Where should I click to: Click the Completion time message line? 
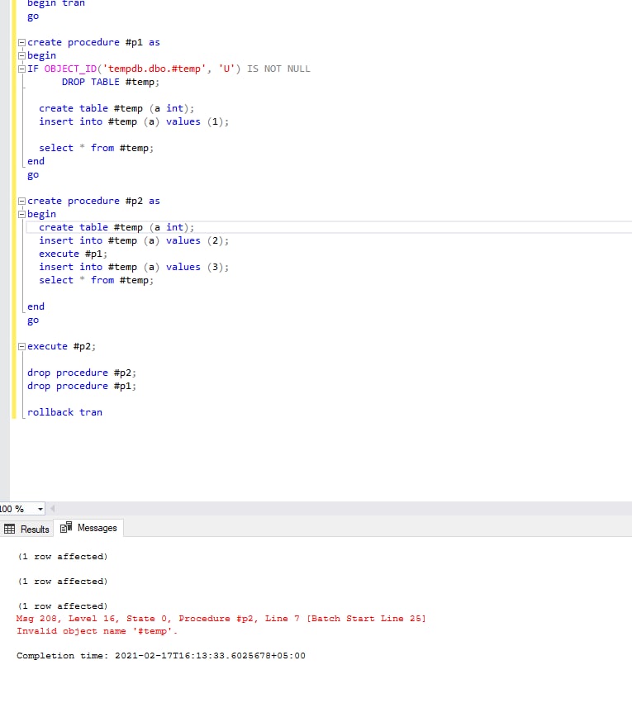coord(161,656)
